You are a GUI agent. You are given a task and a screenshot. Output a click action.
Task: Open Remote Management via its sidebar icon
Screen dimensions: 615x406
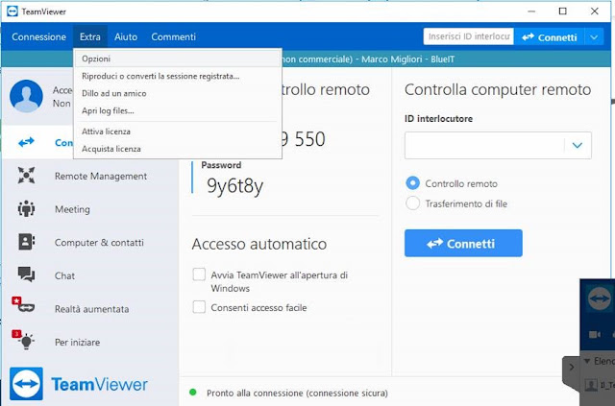[x=26, y=176]
